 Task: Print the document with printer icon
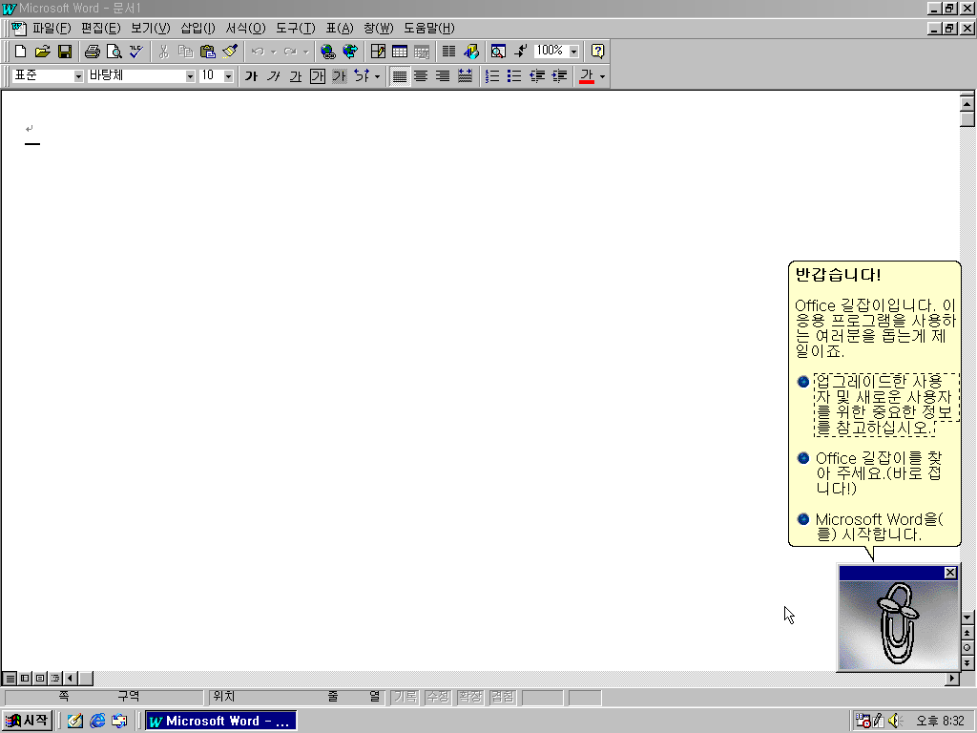(93, 52)
